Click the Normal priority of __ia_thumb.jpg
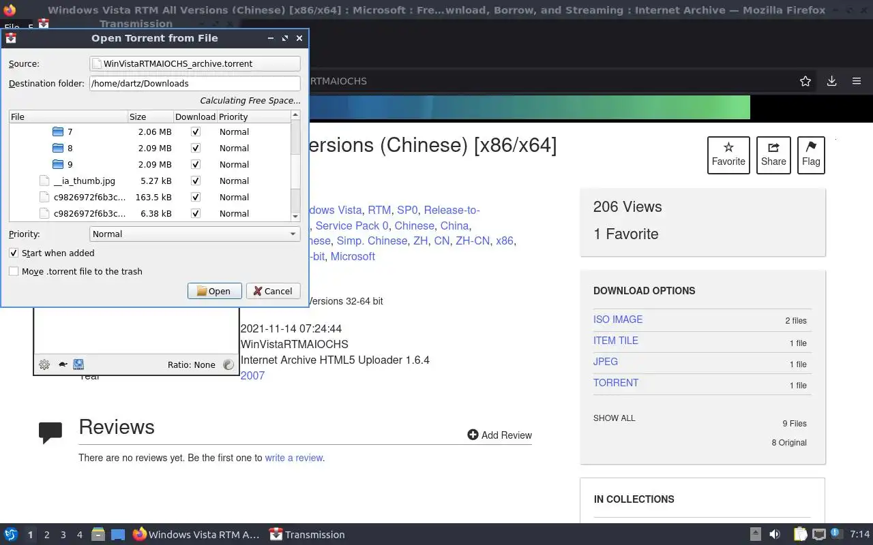873x545 pixels. pos(234,181)
